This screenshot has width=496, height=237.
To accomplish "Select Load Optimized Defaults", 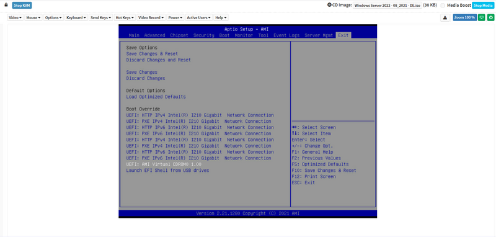I will click(x=156, y=97).
